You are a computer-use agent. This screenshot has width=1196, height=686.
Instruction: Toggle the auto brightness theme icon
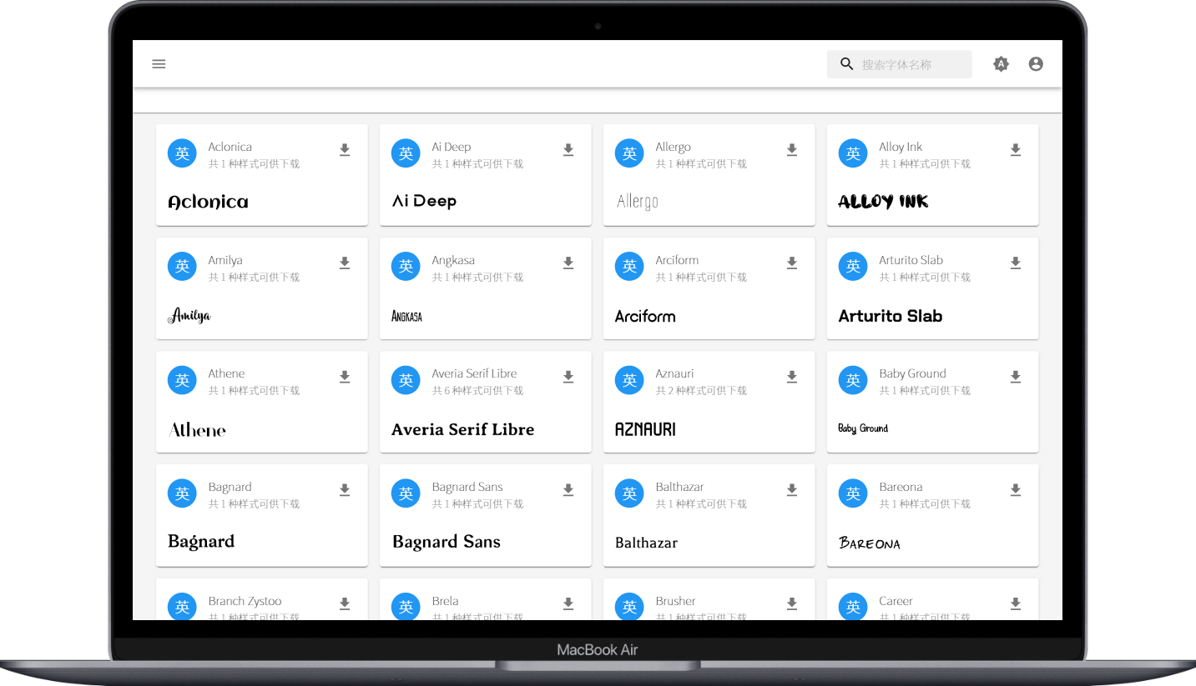[x=1001, y=64]
